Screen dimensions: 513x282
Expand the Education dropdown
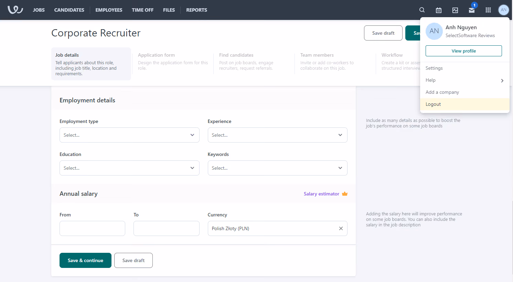[x=129, y=168]
